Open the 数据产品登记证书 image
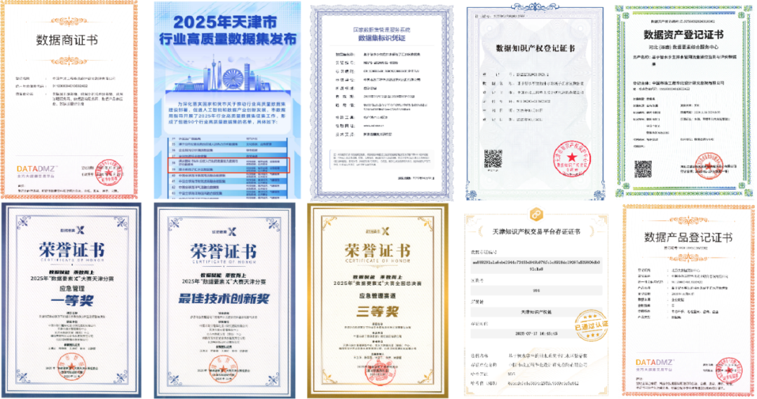The height and width of the screenshot is (399, 757). coord(688,300)
